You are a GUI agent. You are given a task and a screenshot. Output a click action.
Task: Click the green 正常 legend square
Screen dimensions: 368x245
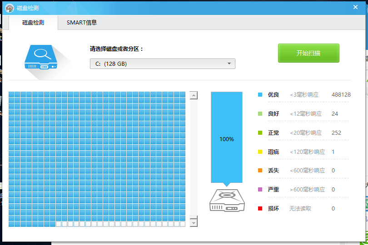coord(260,133)
